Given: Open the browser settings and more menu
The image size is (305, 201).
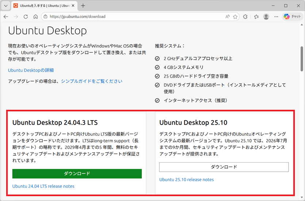Looking at the screenshot, I should point(276,16).
